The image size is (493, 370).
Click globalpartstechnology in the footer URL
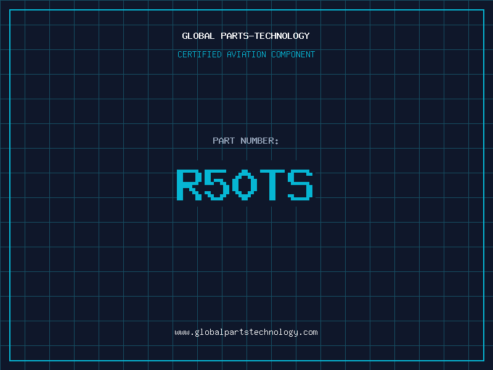246,332
